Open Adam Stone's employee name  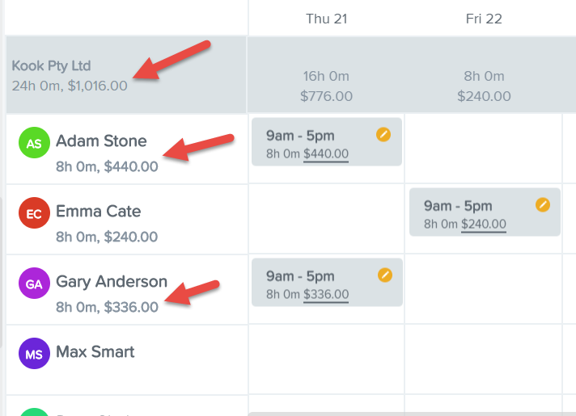(x=101, y=141)
